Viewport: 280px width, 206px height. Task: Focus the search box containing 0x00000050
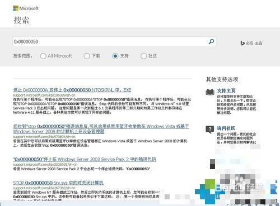coord(114,41)
